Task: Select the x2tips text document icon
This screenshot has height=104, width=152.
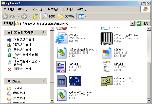Action: point(107,67)
